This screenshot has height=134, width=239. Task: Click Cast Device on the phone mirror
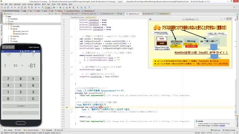(34, 47)
